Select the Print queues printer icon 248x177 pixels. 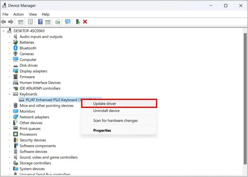click(15, 128)
